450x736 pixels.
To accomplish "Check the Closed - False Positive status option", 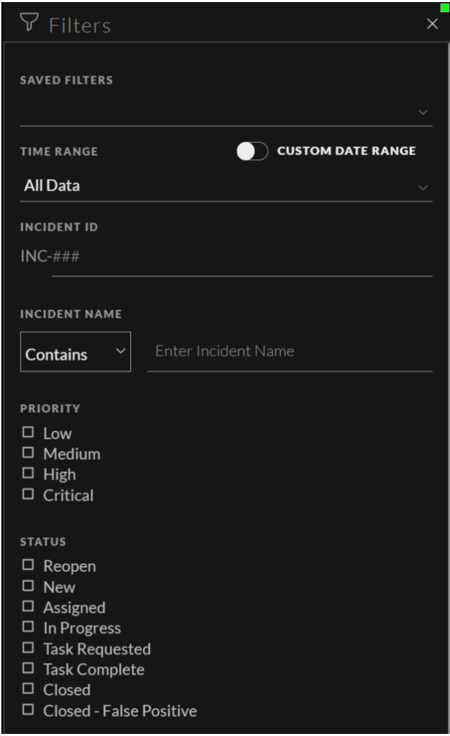I will [28, 710].
